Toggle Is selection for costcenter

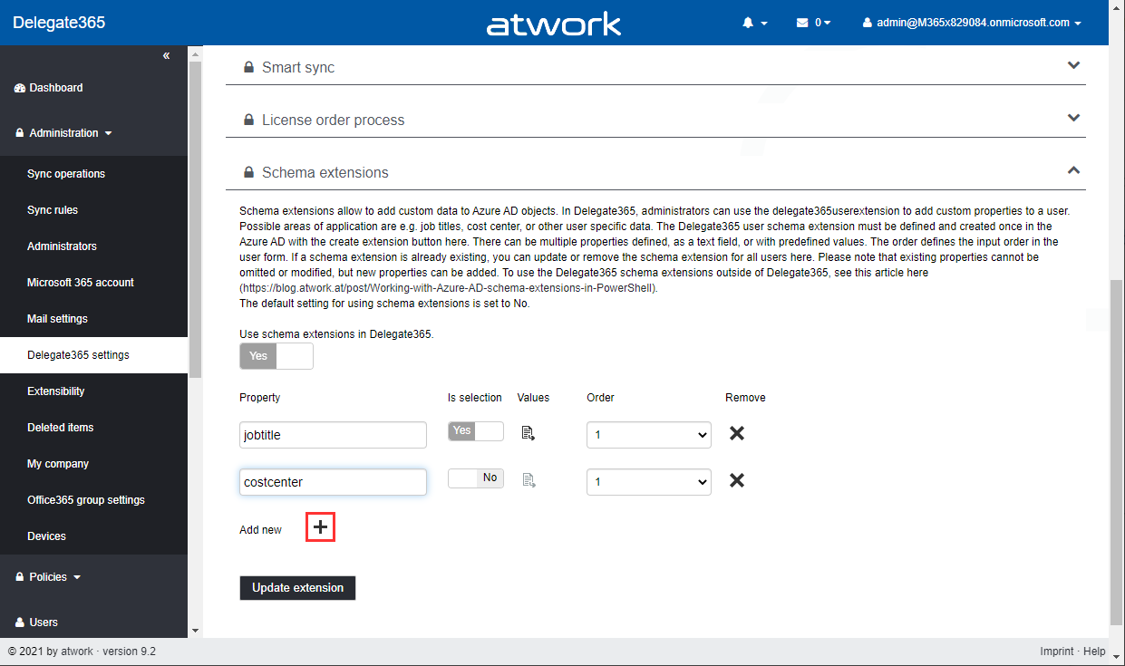point(476,478)
